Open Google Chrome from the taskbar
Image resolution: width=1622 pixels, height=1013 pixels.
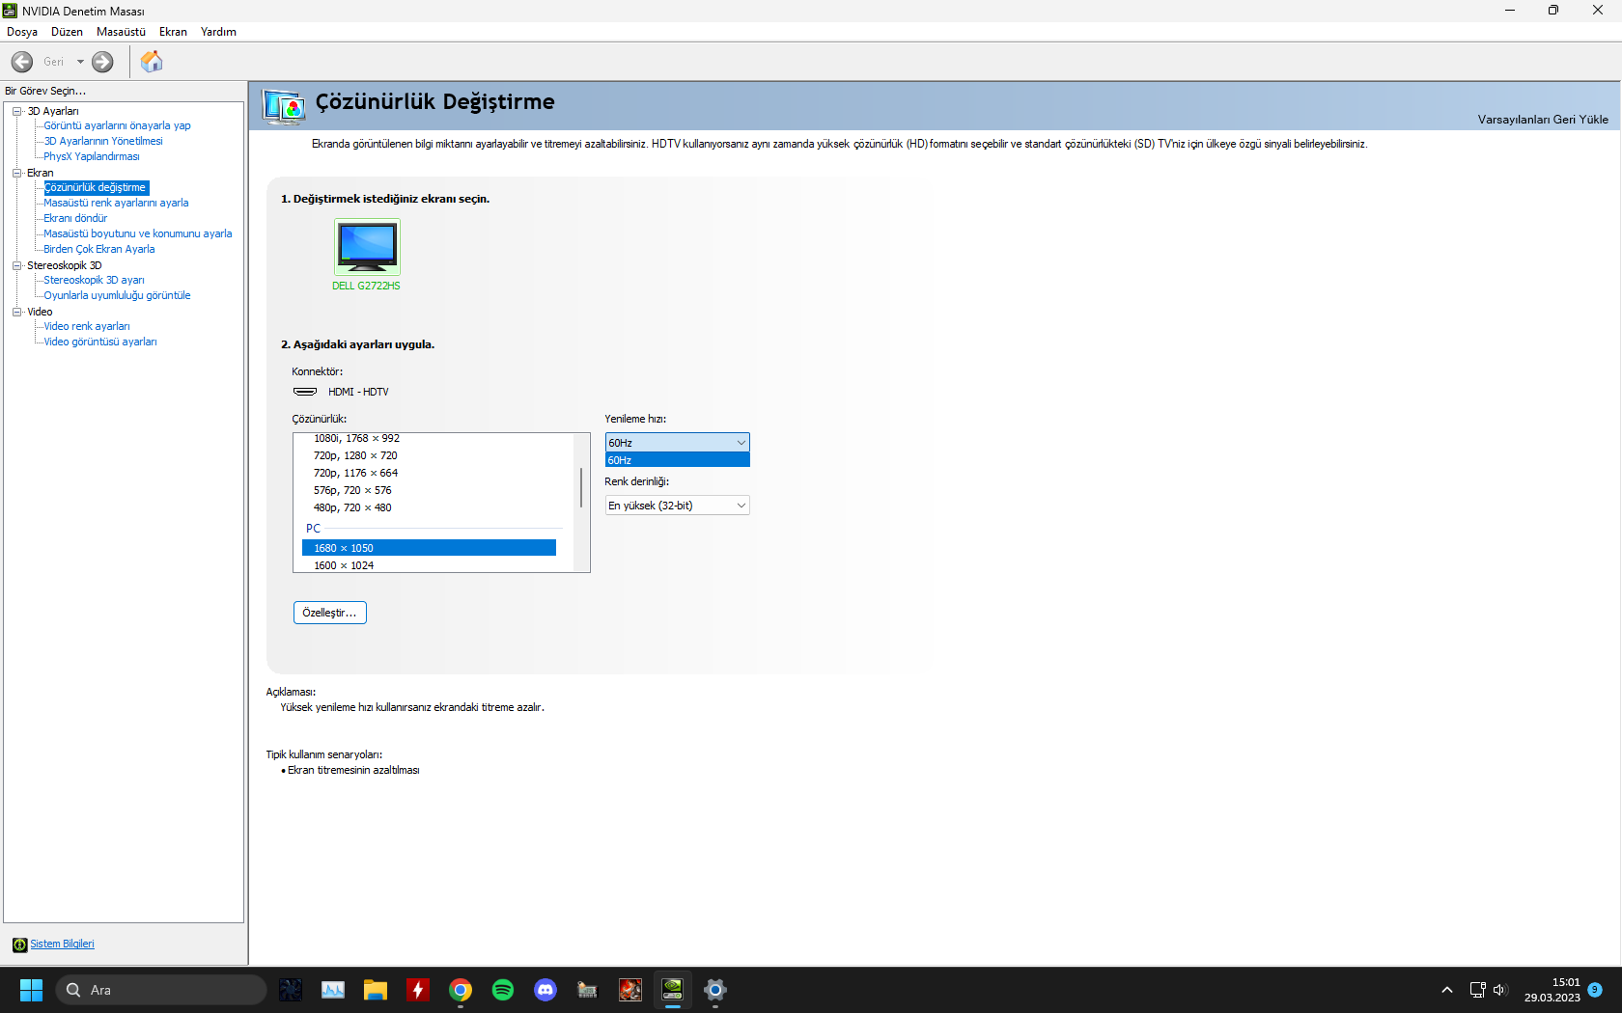pyautogui.click(x=461, y=990)
